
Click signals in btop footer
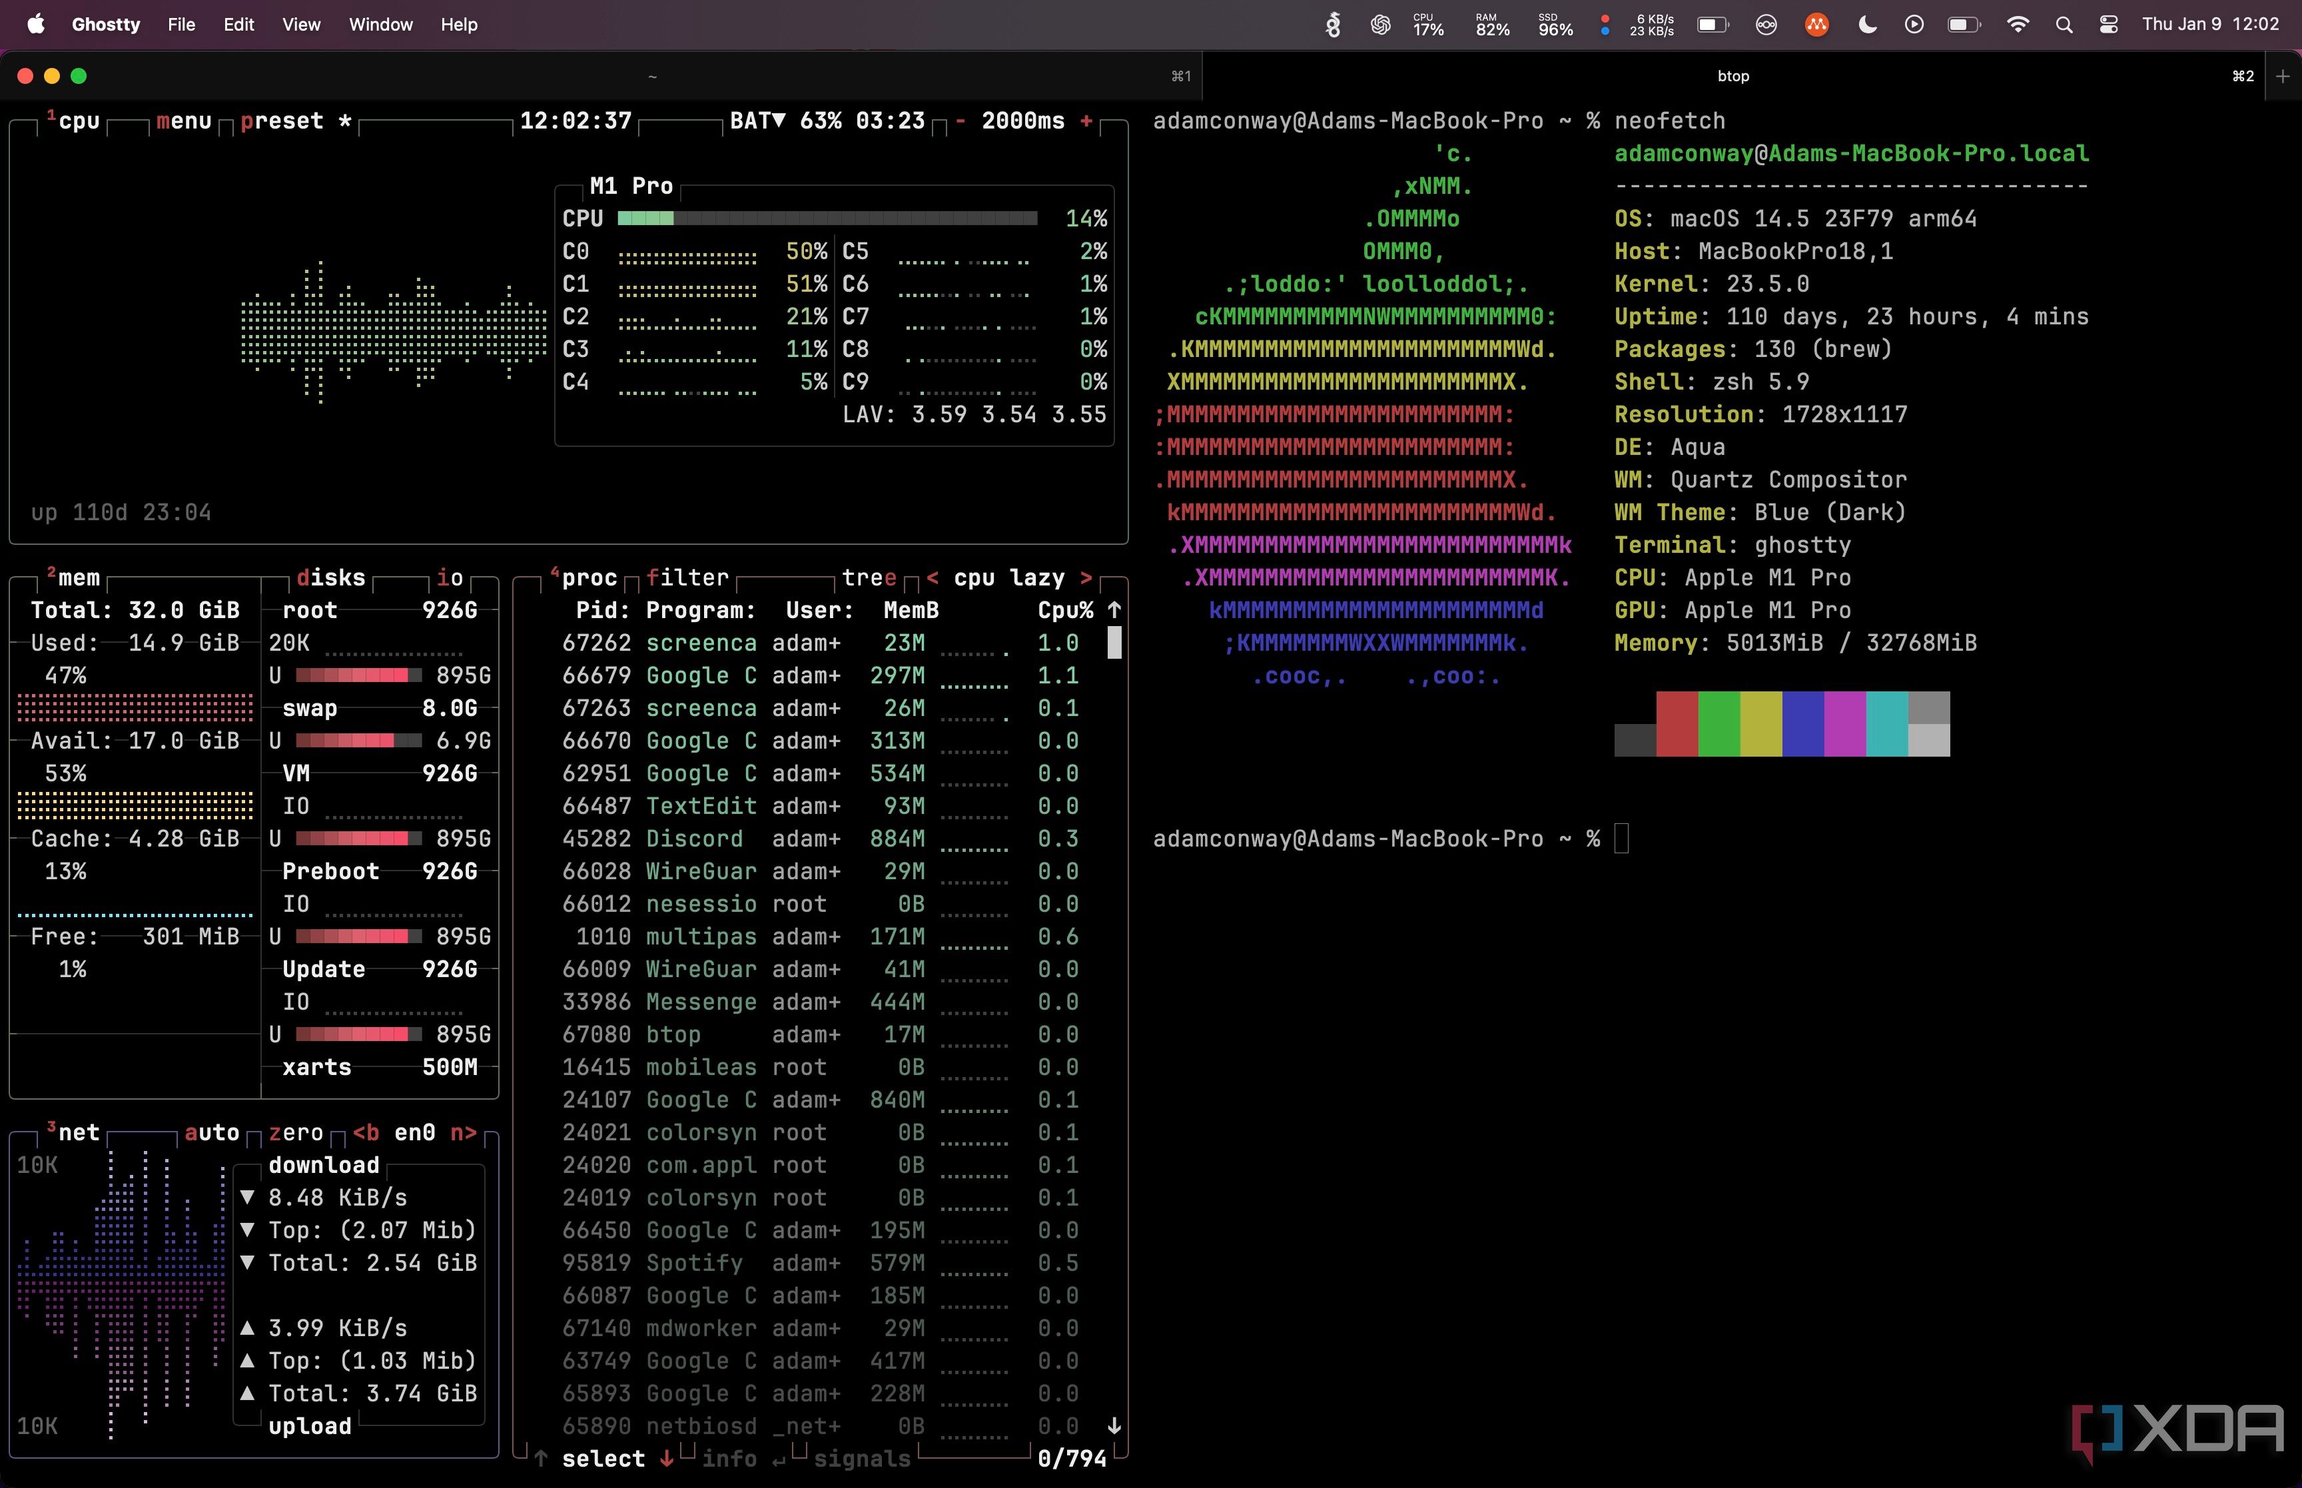pos(862,1458)
